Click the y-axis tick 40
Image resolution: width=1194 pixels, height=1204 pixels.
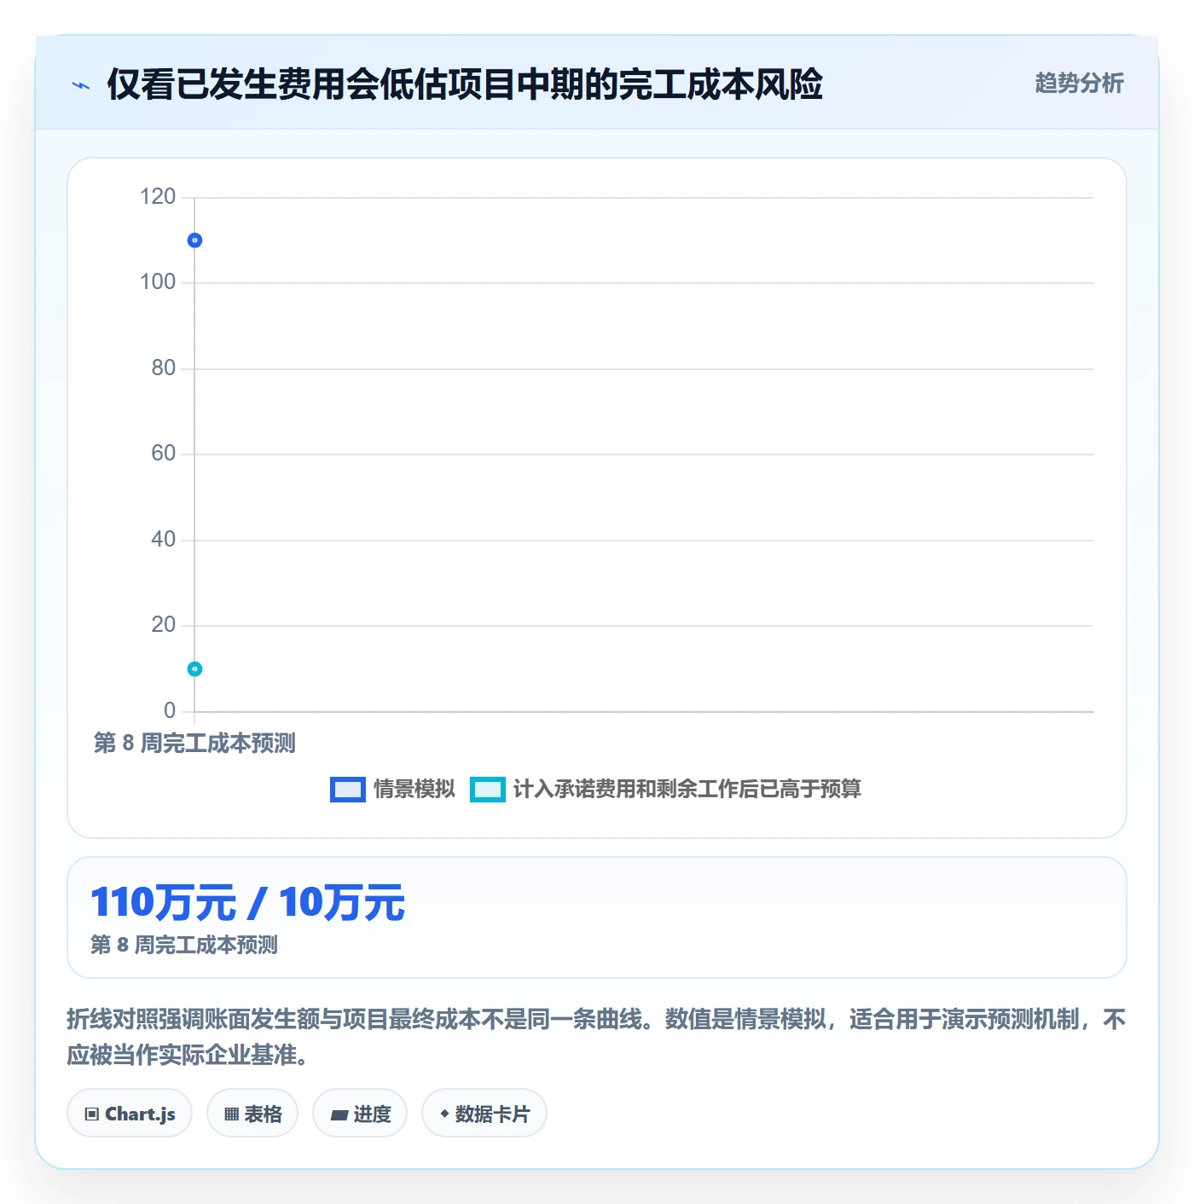coord(164,540)
